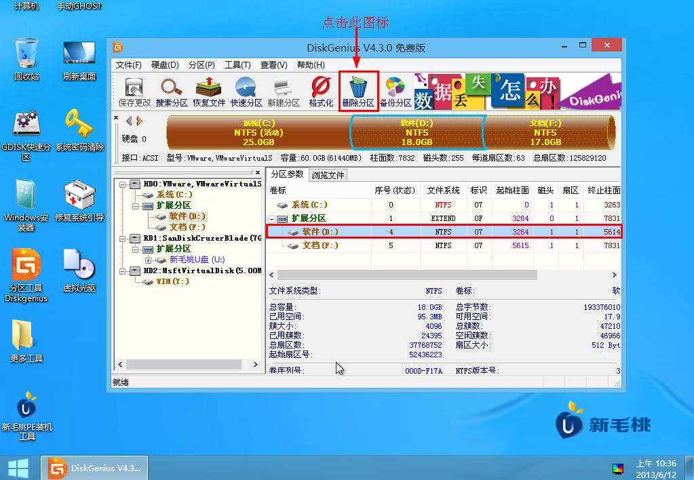Open 虚拟光驱 desktop icon

[x=79, y=271]
